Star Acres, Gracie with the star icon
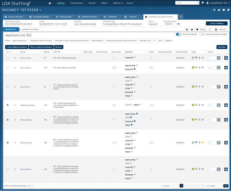 pyautogui.click(x=203, y=58)
